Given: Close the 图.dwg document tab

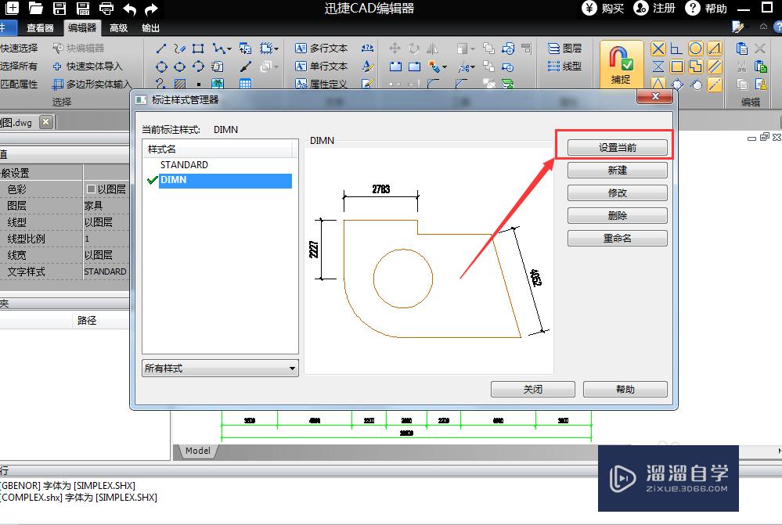Looking at the screenshot, I should coord(45,121).
